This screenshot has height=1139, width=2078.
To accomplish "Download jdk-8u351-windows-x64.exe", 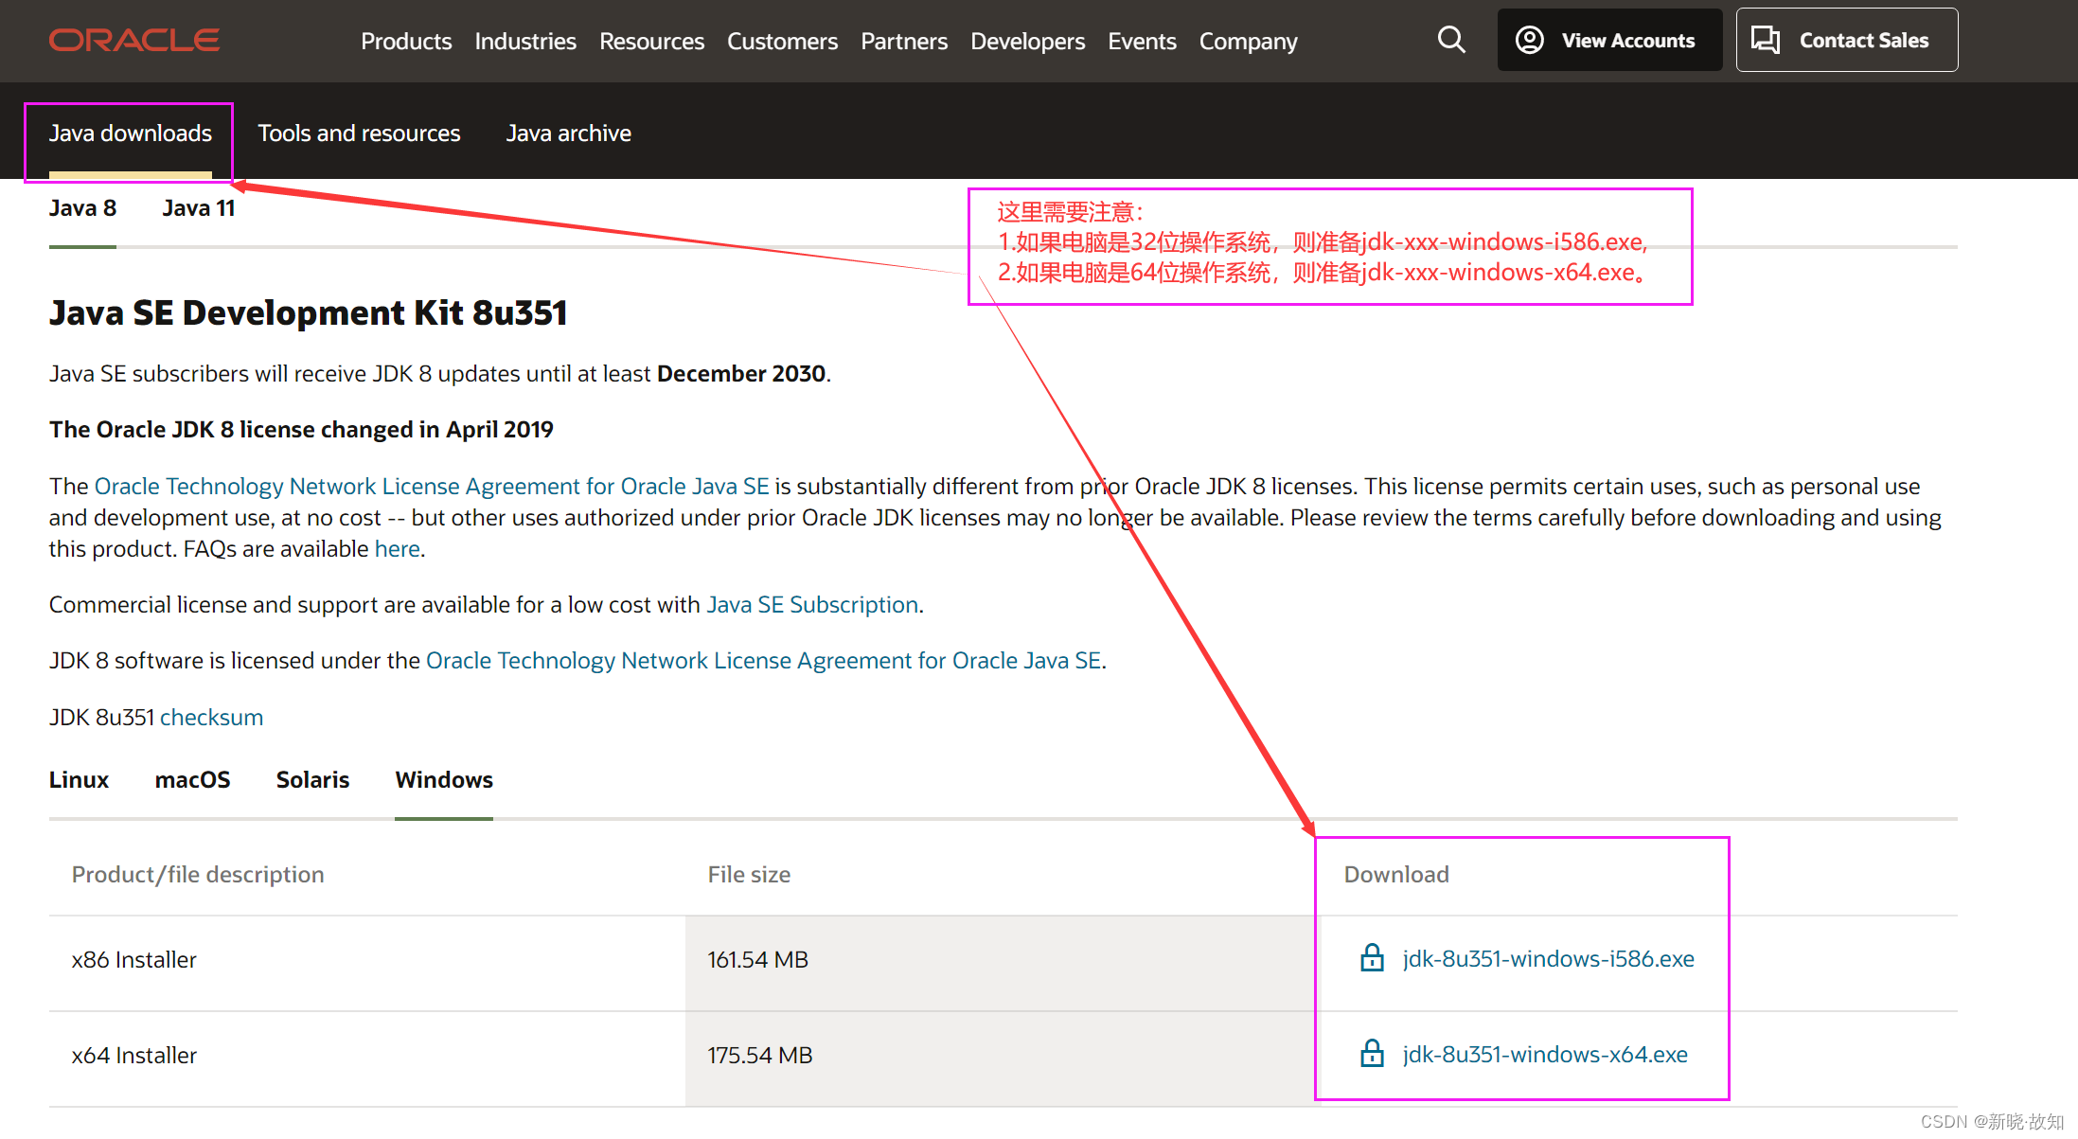I will (x=1545, y=1054).
